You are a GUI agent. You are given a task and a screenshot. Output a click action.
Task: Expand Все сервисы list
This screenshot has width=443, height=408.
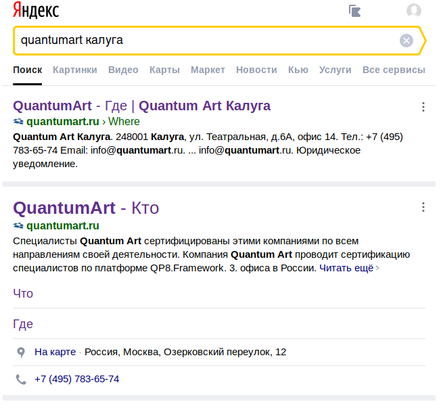pos(394,70)
